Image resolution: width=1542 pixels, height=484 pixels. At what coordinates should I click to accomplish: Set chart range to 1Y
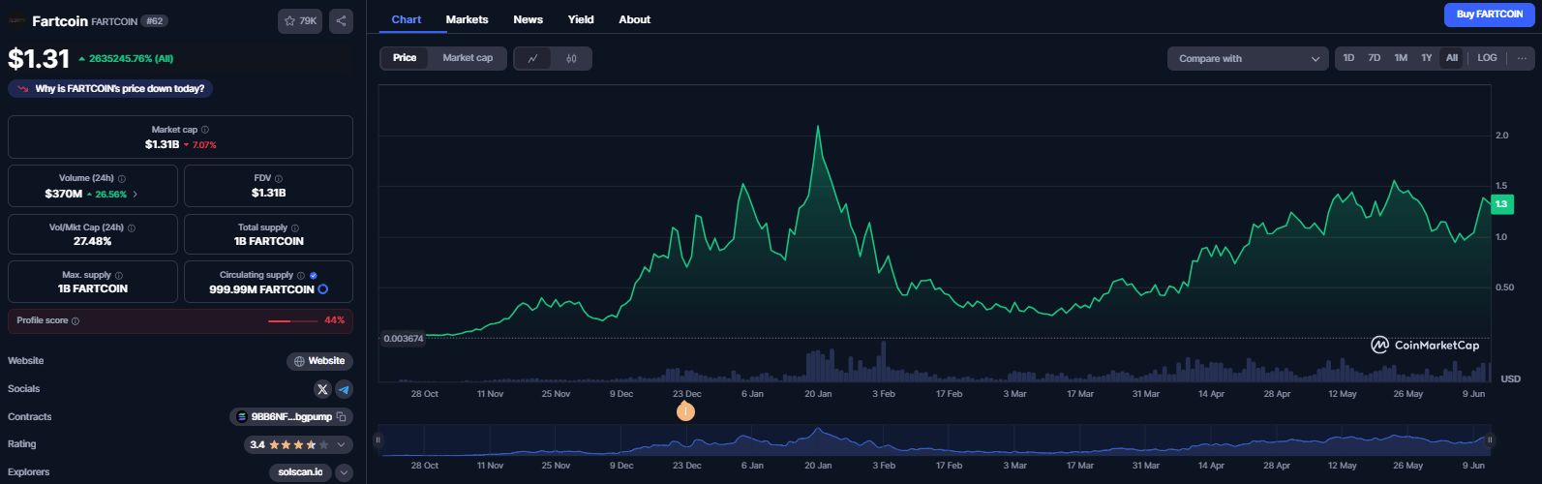tap(1426, 58)
